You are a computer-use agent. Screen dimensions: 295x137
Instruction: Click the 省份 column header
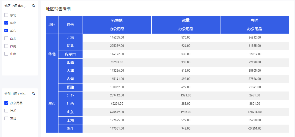tap(70, 25)
